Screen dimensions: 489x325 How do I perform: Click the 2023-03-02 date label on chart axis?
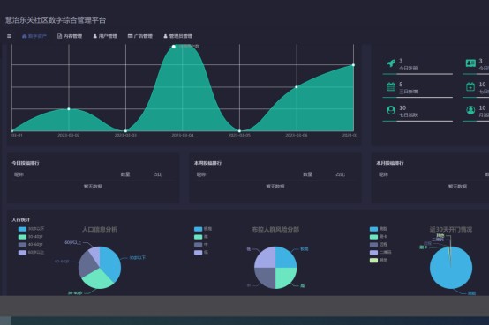[x=69, y=135]
